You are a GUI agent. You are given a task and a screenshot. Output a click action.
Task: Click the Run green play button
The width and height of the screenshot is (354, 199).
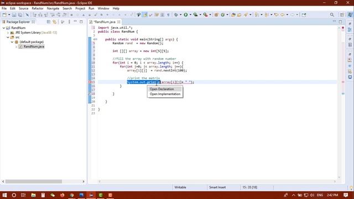pos(186,15)
